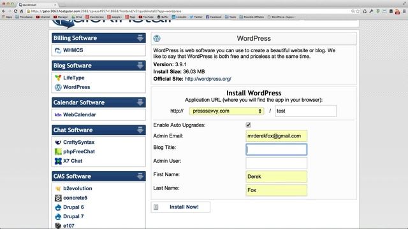Click the Install Now! button

point(180,207)
